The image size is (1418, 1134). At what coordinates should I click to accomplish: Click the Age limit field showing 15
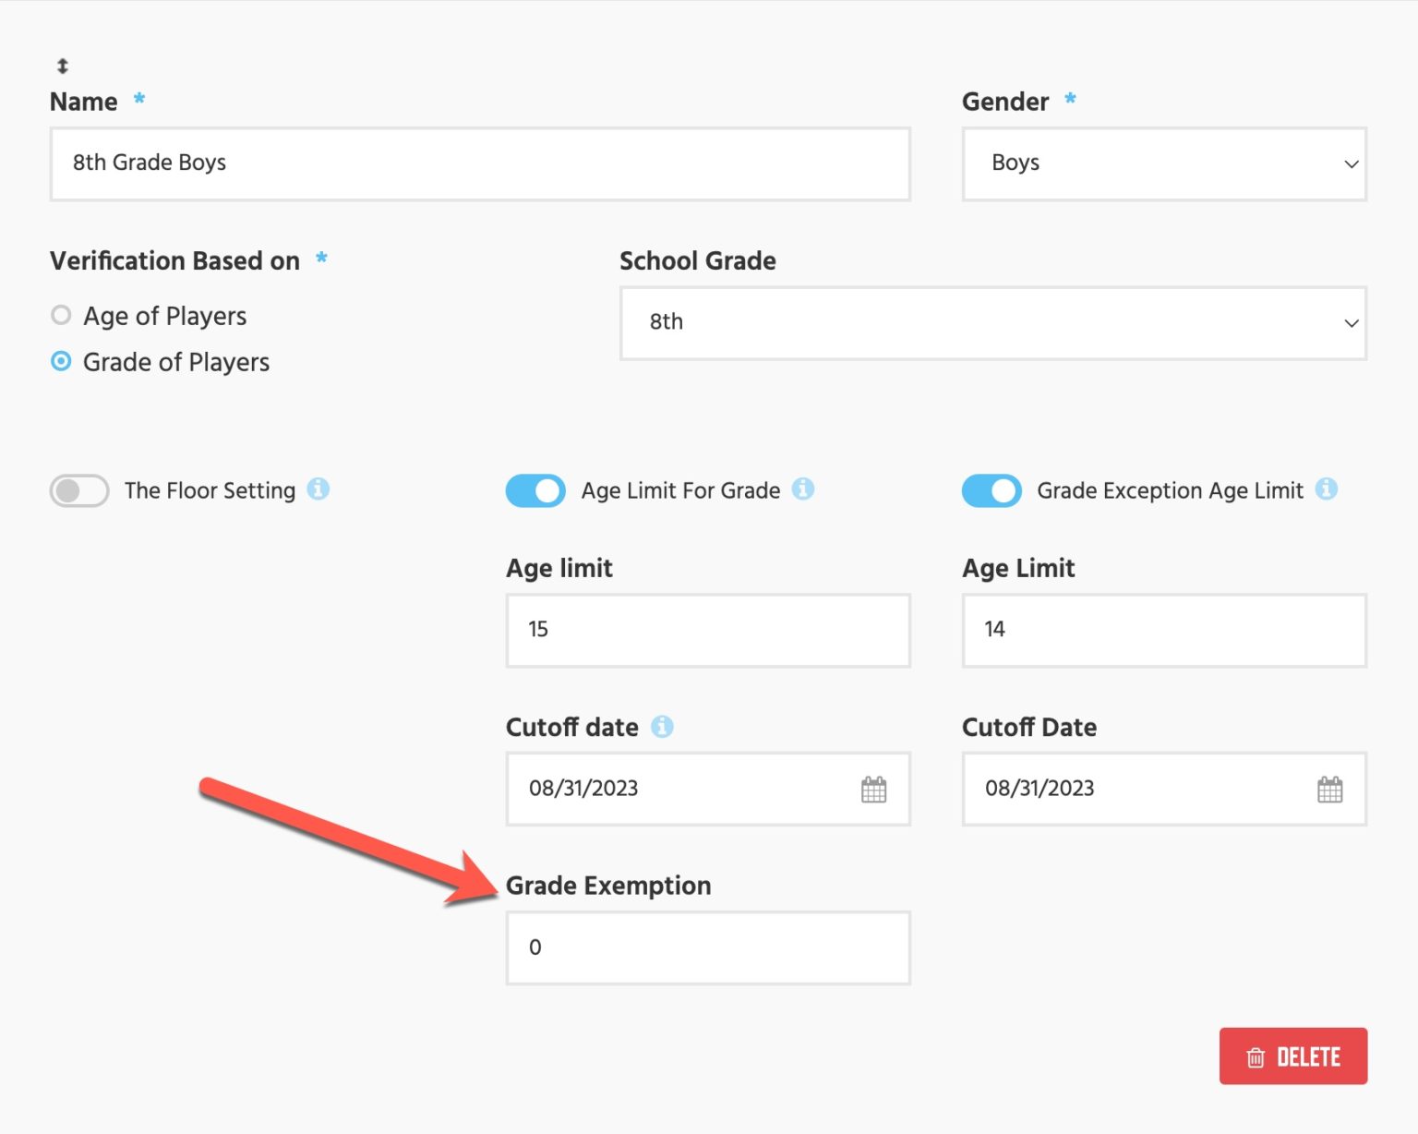coord(707,630)
